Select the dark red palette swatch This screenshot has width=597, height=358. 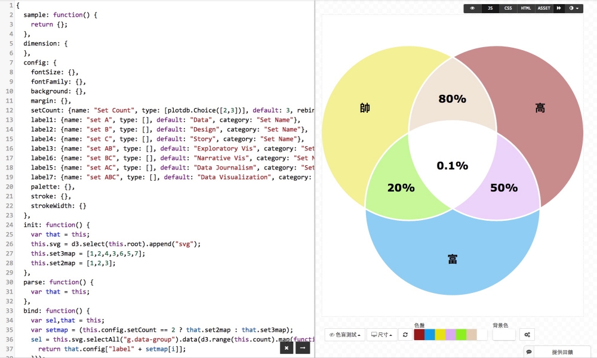(x=419, y=335)
